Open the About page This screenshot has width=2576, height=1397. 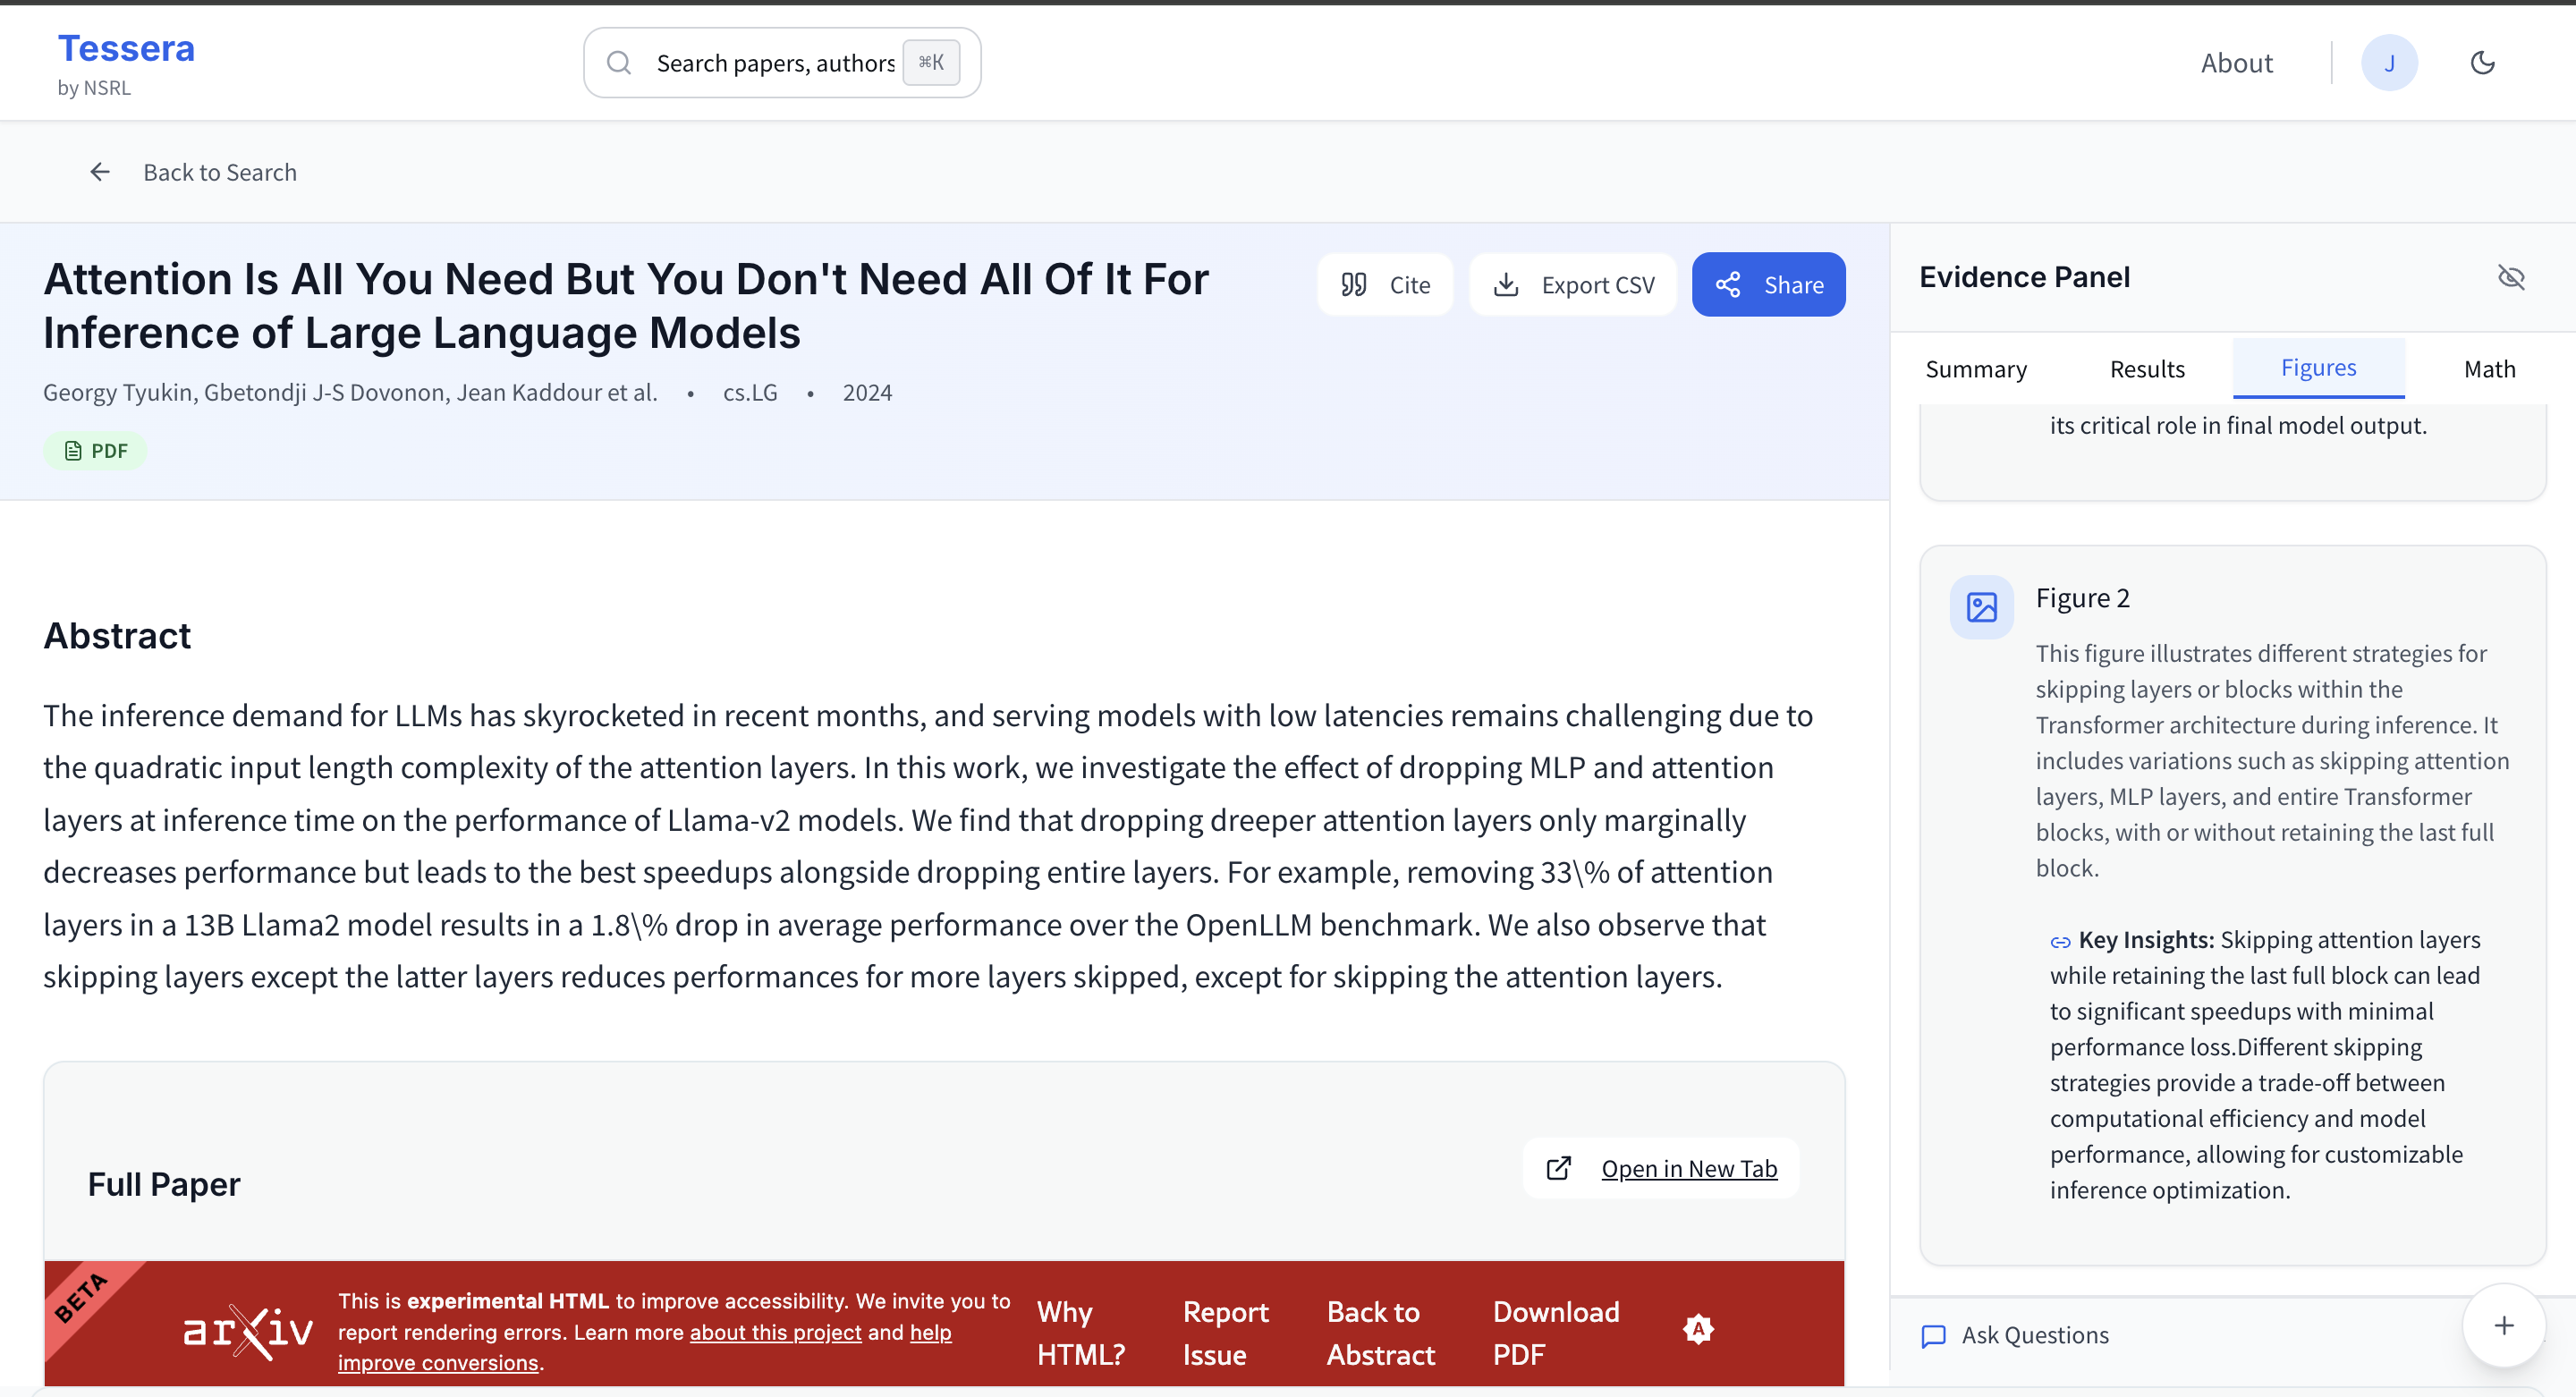point(2236,63)
